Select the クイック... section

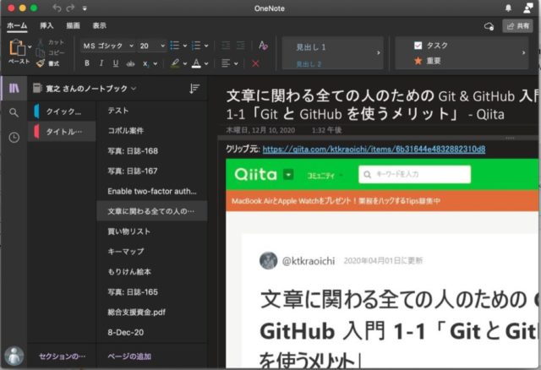point(62,112)
